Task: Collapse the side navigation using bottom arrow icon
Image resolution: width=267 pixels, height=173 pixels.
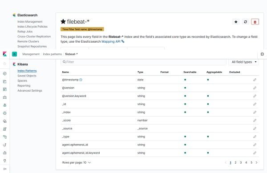Action: click(5, 169)
